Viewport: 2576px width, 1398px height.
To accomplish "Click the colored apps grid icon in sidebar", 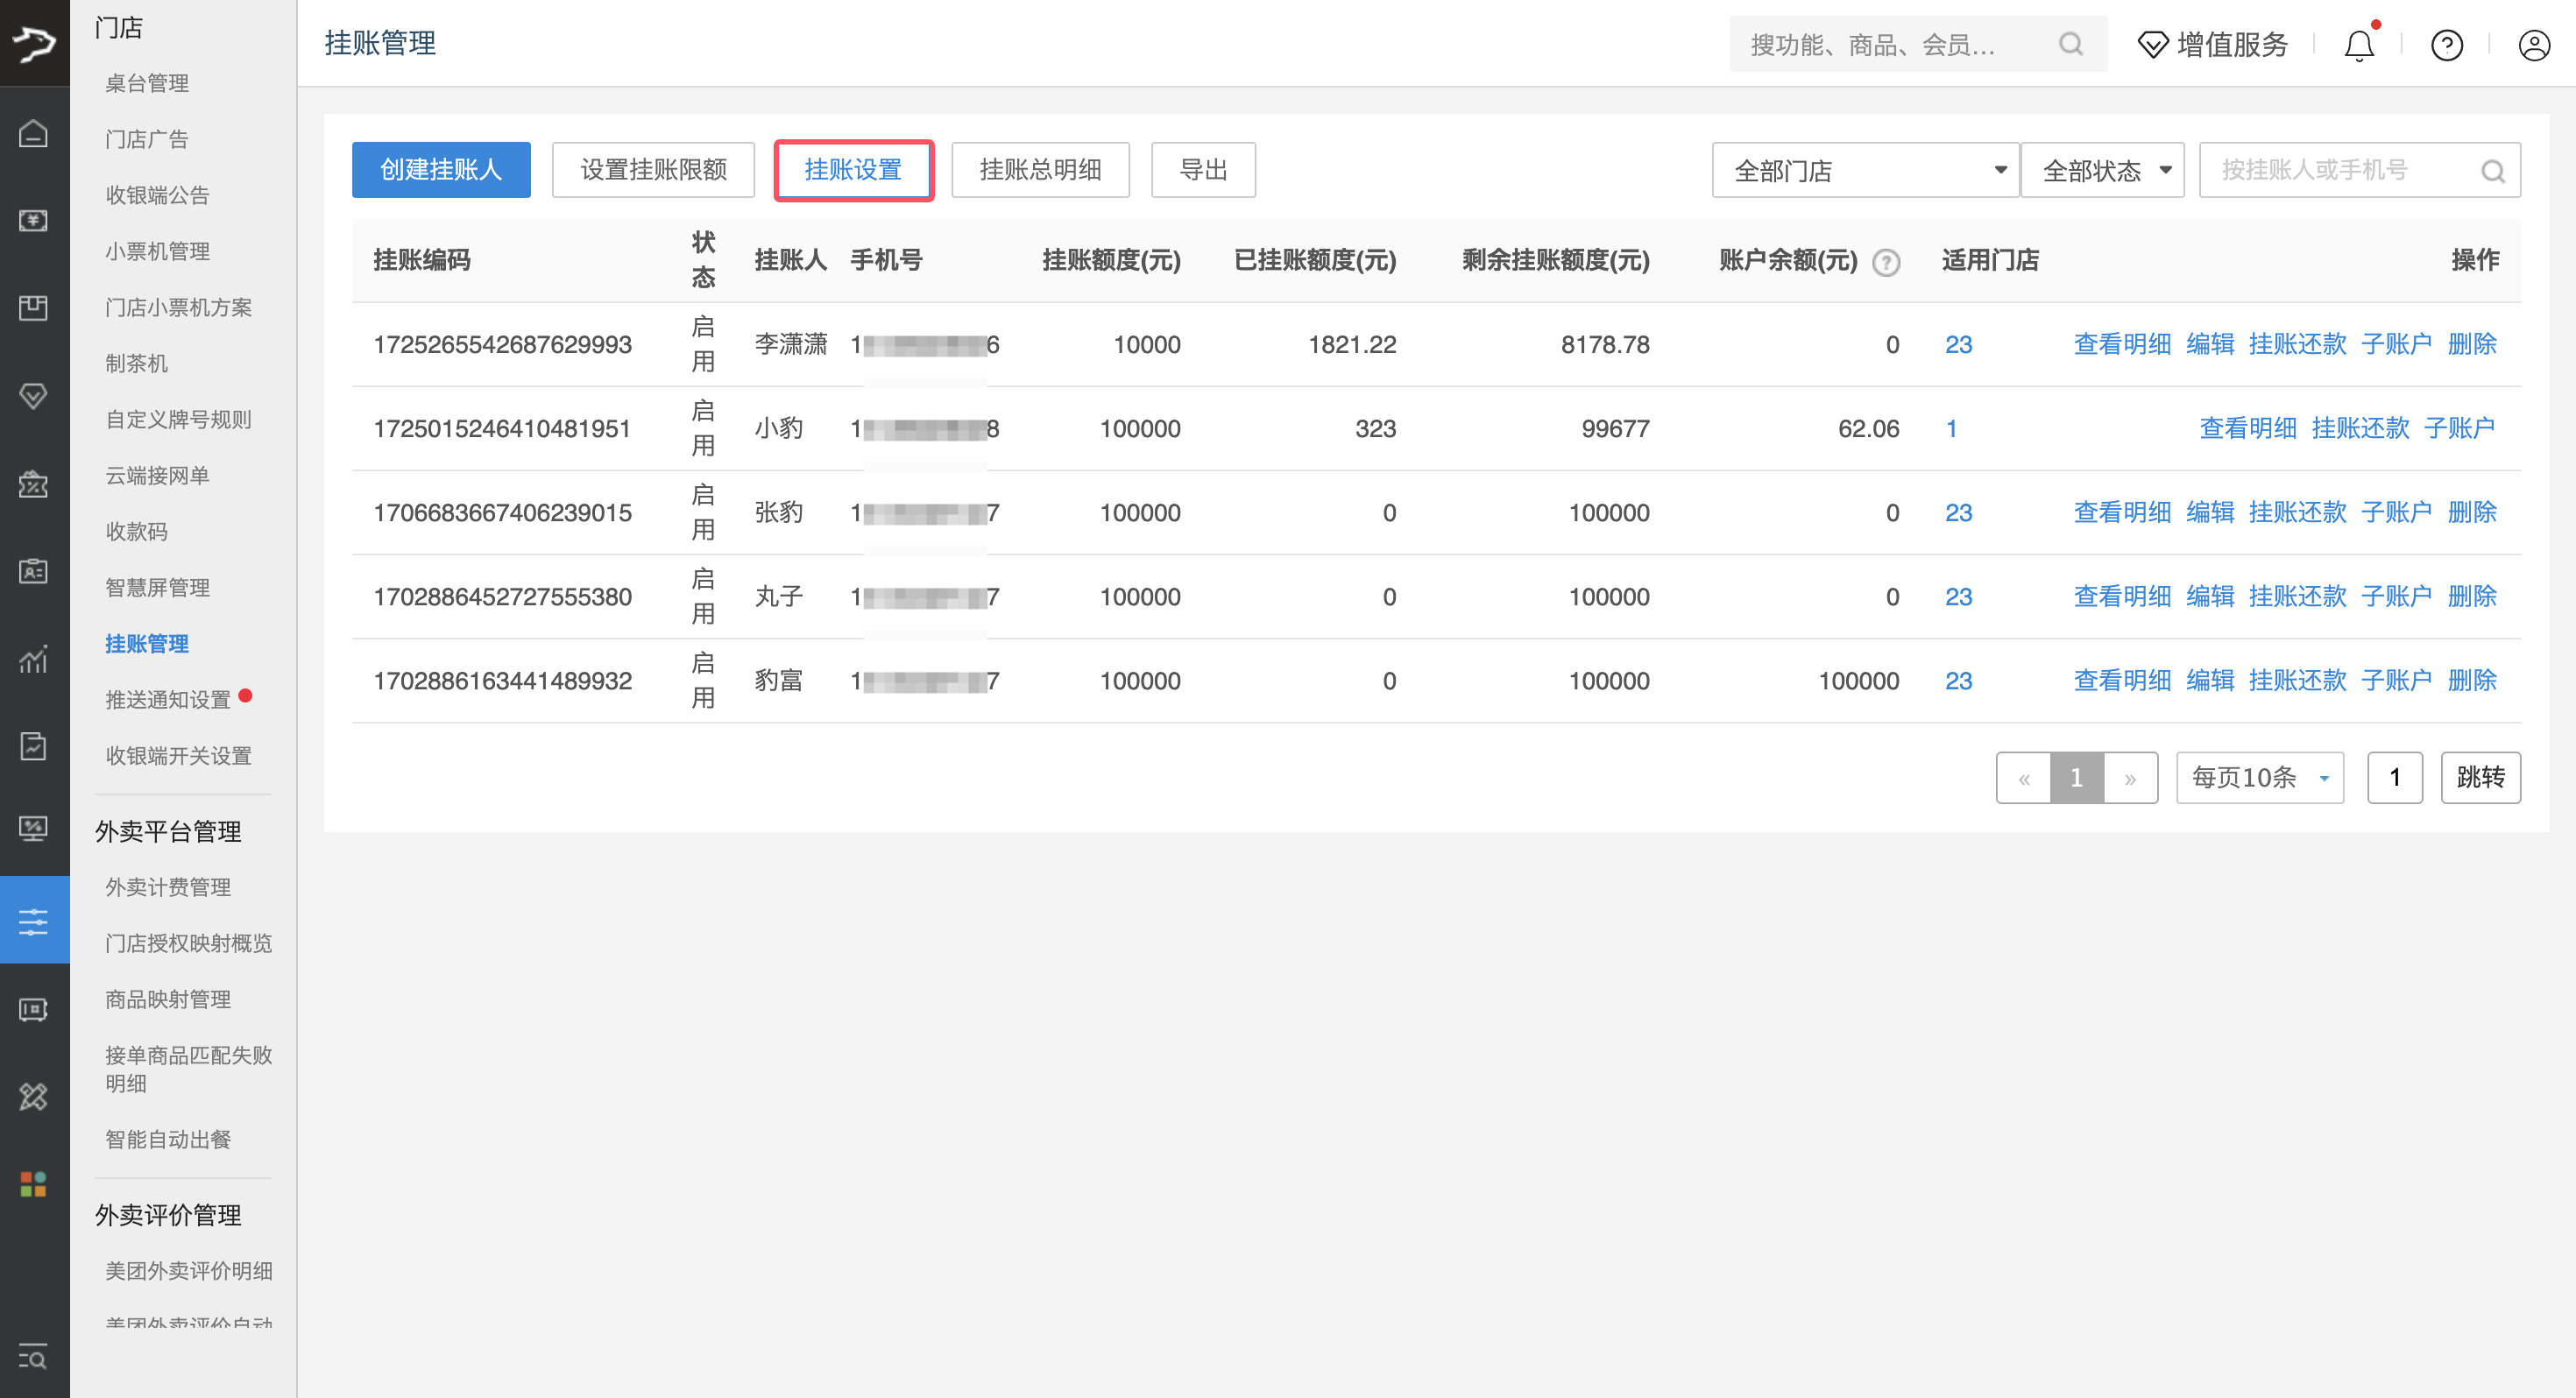I will (34, 1184).
